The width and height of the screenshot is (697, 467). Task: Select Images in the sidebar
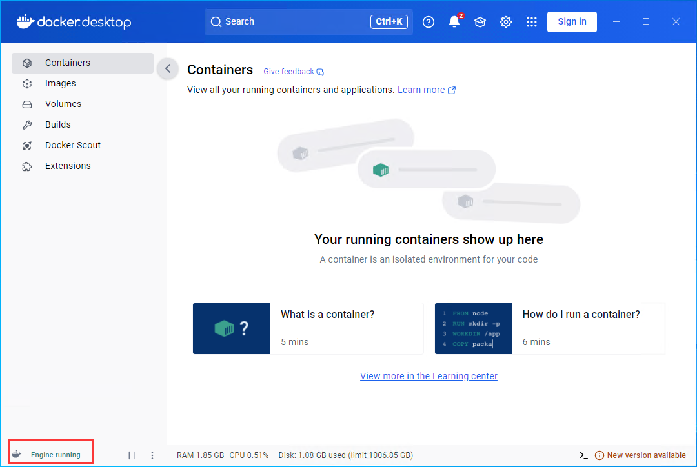[83, 84]
